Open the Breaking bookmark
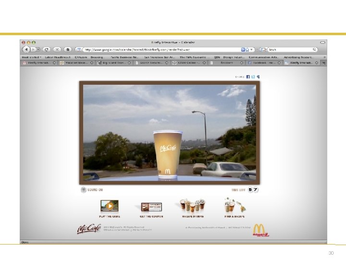346x260 pixels. [97, 57]
